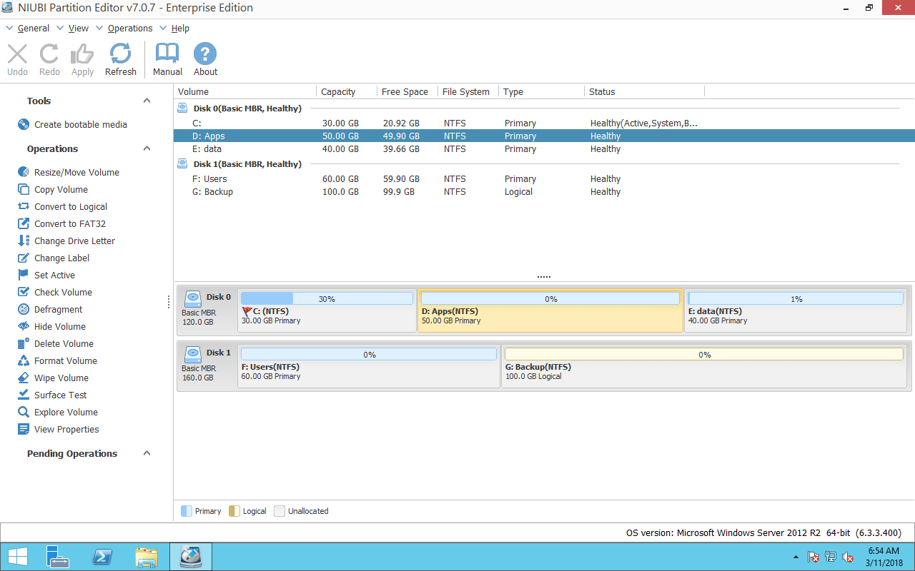Click the Logical legend color swatch
This screenshot has height=571, width=915.
[234, 511]
